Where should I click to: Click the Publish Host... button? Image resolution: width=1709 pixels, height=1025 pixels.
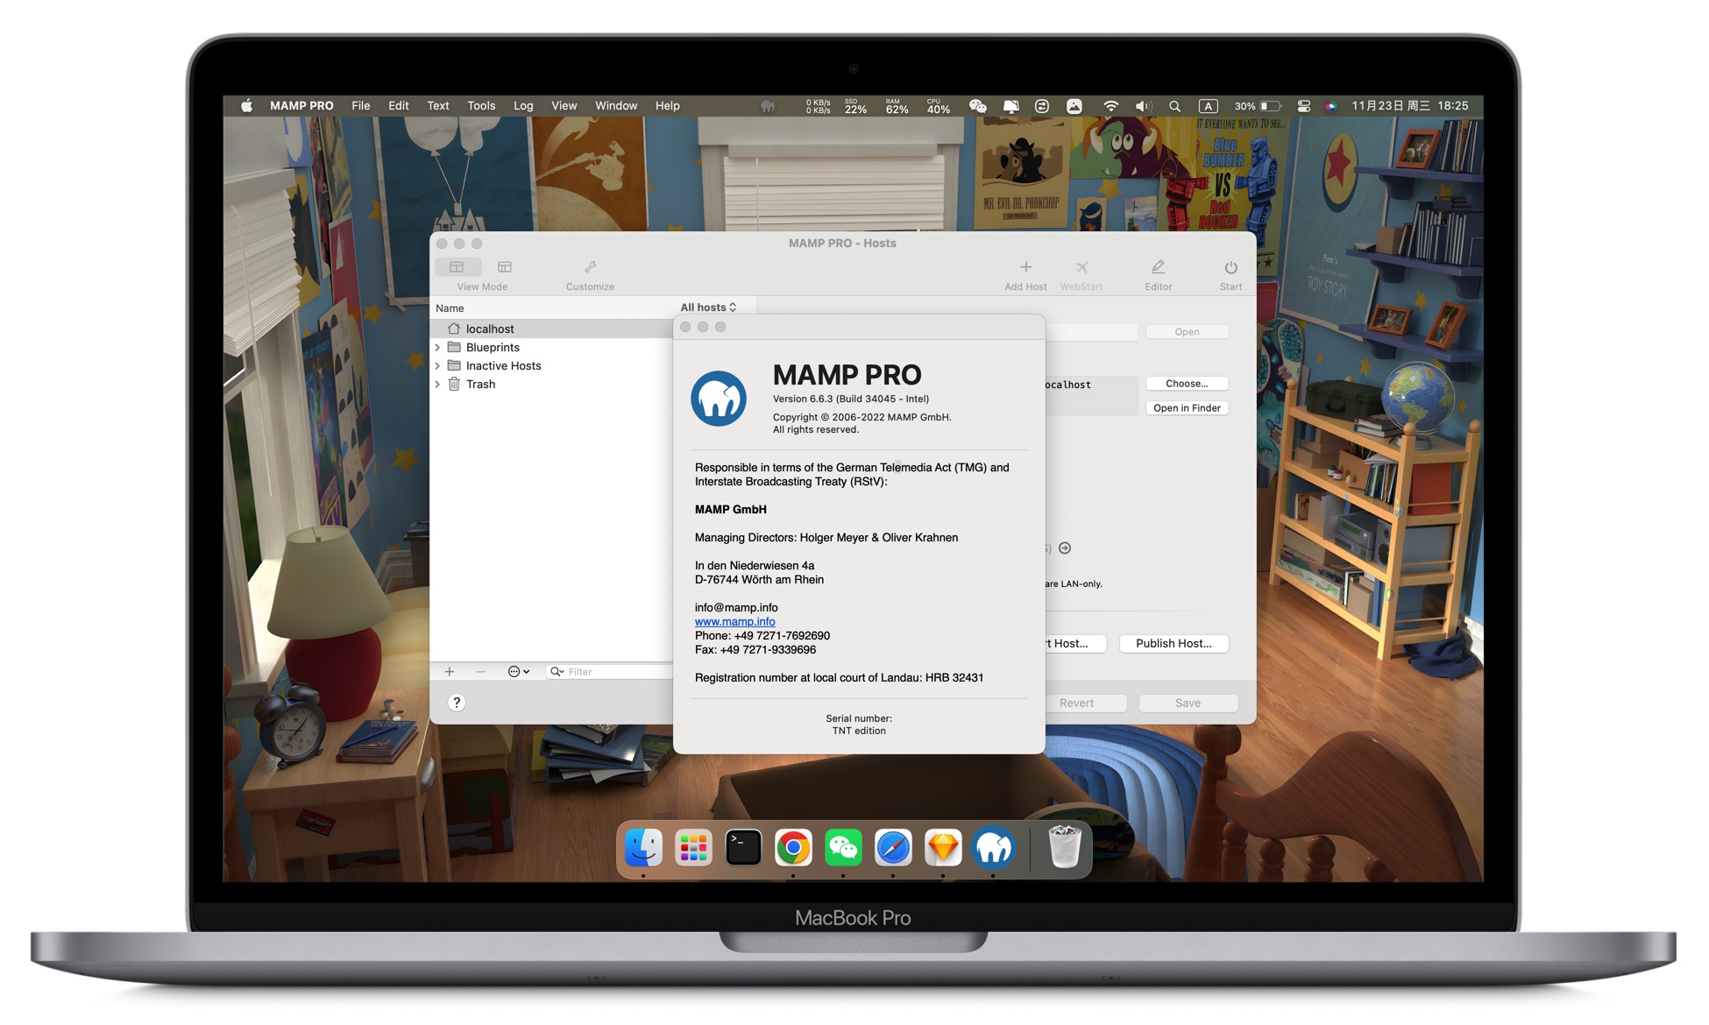1174,643
